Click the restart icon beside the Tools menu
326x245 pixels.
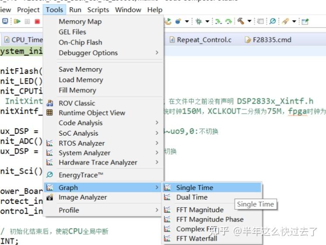tap(168, 21)
